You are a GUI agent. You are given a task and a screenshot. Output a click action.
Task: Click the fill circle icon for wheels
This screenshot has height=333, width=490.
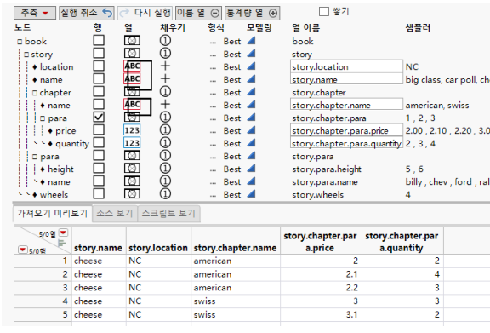[165, 193]
